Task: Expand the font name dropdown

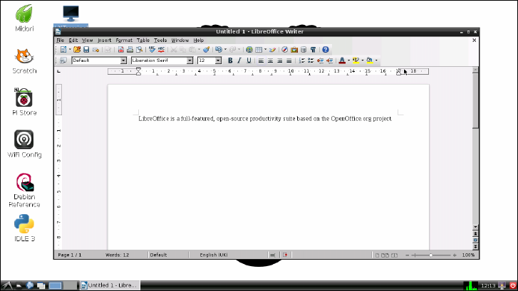Action: click(190, 60)
